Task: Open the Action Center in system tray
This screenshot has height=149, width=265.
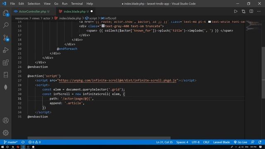Action: tap(260, 147)
